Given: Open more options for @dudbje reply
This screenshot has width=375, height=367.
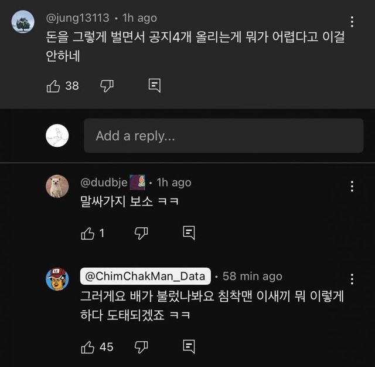Looking at the screenshot, I should click(352, 187).
